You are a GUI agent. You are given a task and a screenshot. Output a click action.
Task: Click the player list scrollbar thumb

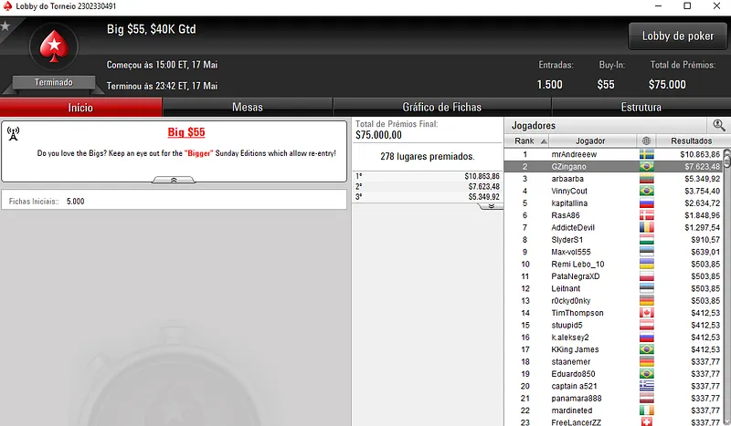726,159
